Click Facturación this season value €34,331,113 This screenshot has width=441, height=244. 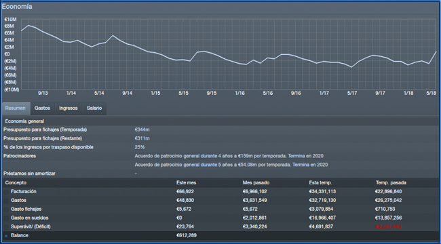[322, 191]
